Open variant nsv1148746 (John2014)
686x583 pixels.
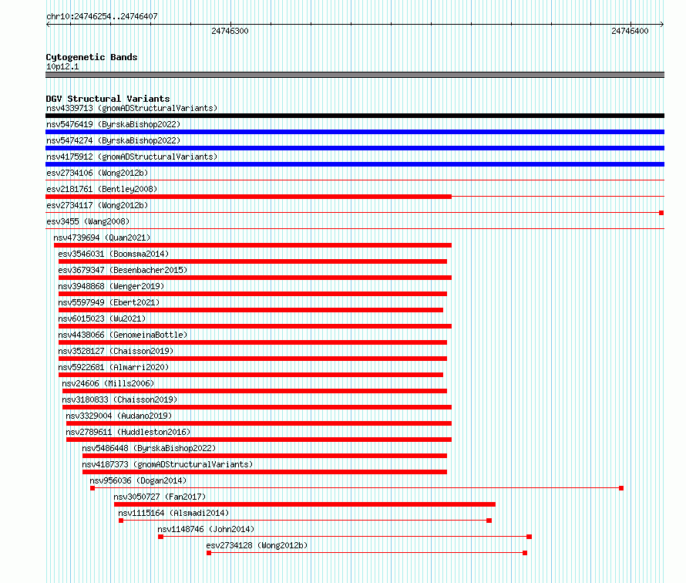coord(206,529)
